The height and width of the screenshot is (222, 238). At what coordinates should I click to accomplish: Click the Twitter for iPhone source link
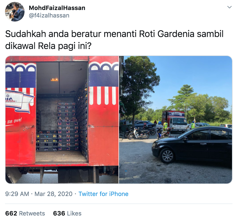(x=103, y=194)
